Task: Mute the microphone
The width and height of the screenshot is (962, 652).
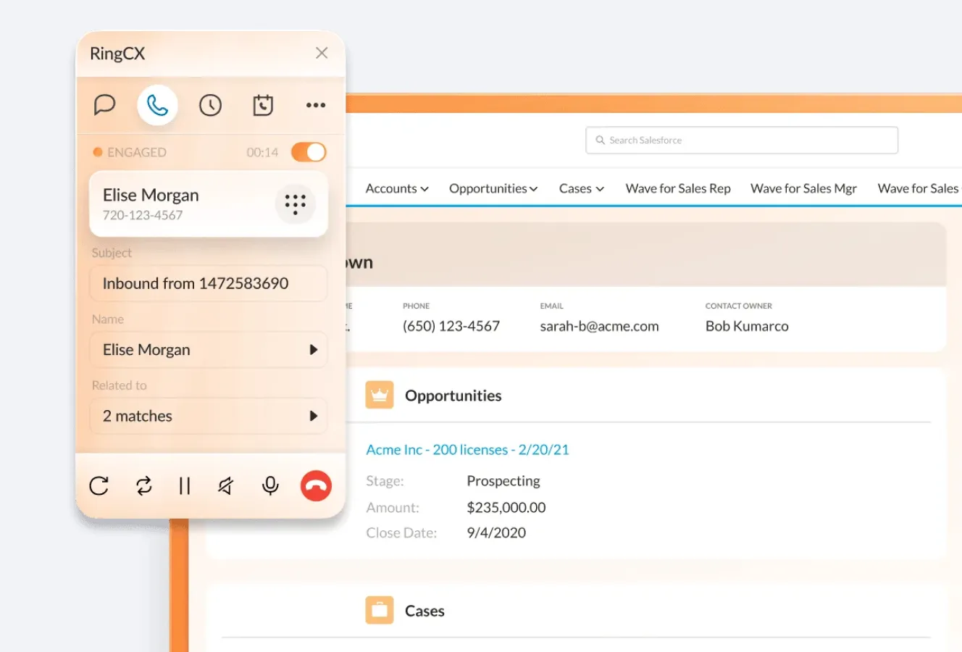Action: pos(270,485)
